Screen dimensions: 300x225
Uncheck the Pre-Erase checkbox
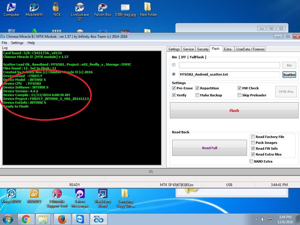point(174,88)
